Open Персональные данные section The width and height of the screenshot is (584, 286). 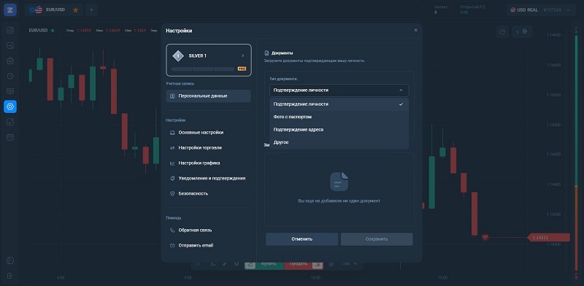[209, 96]
